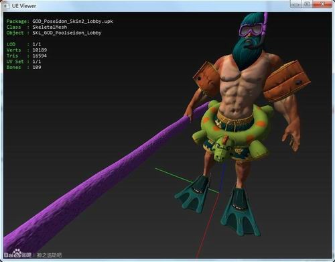Click the teal swim flipper next to the green axis line
335x262 pixels.
coord(193,194)
